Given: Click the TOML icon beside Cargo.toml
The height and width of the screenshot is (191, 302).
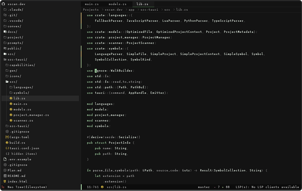Looking at the screenshot, I should [x=7, y=137].
